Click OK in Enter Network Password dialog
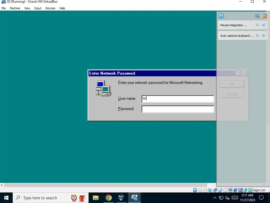The height and width of the screenshot is (203, 270). point(232,84)
